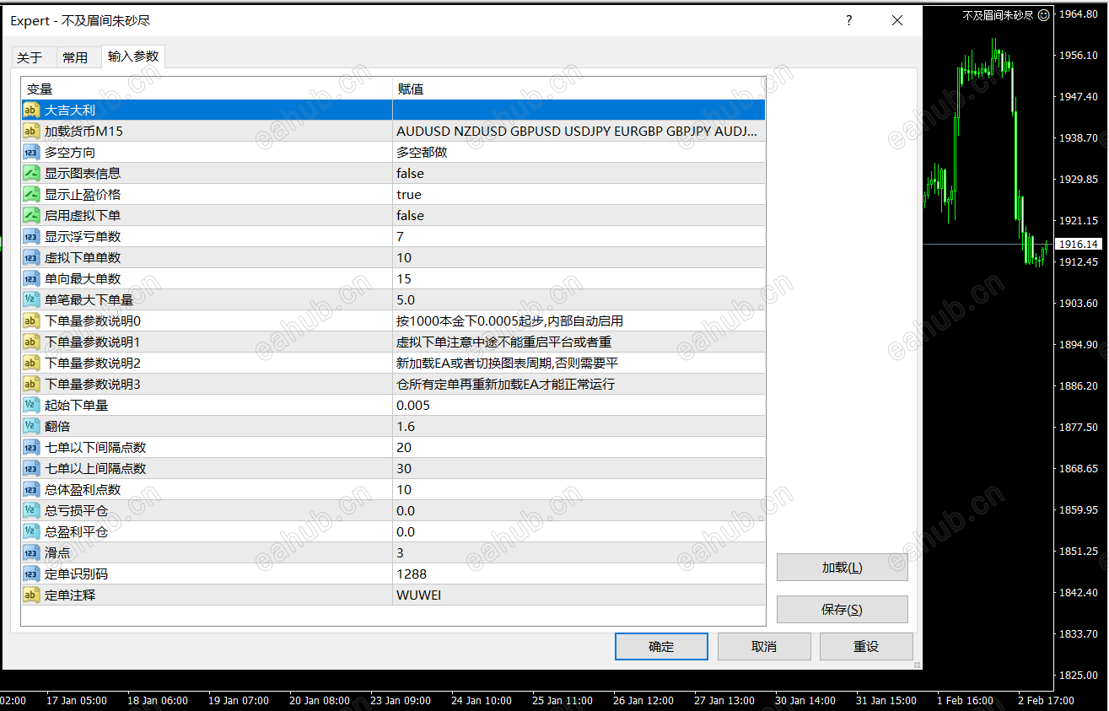Edit the 单向最大单数 value 15
The height and width of the screenshot is (711, 1109).
[x=579, y=278]
